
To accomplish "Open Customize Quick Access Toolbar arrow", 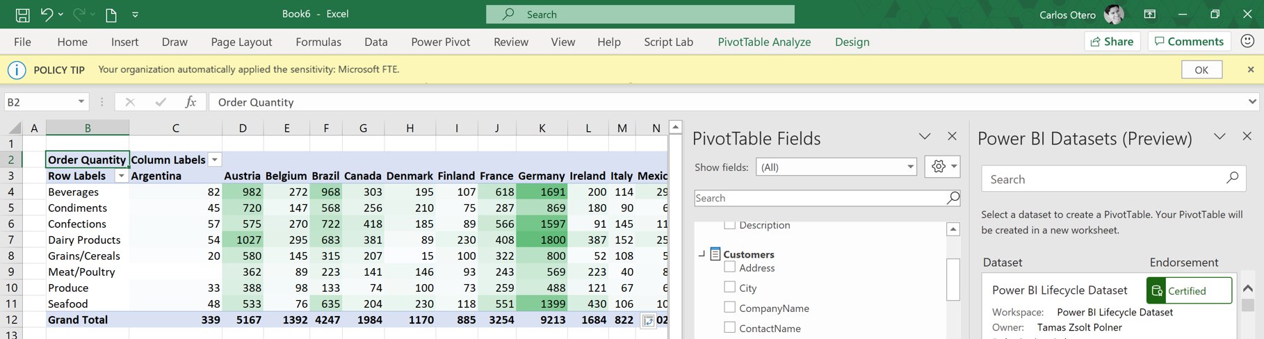I will (135, 15).
